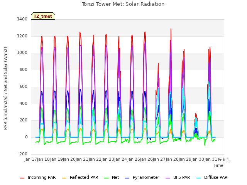This screenshot has height=185, width=247.
Task: Click the 1200 y-axis tick label
Action: (x=22, y=36)
